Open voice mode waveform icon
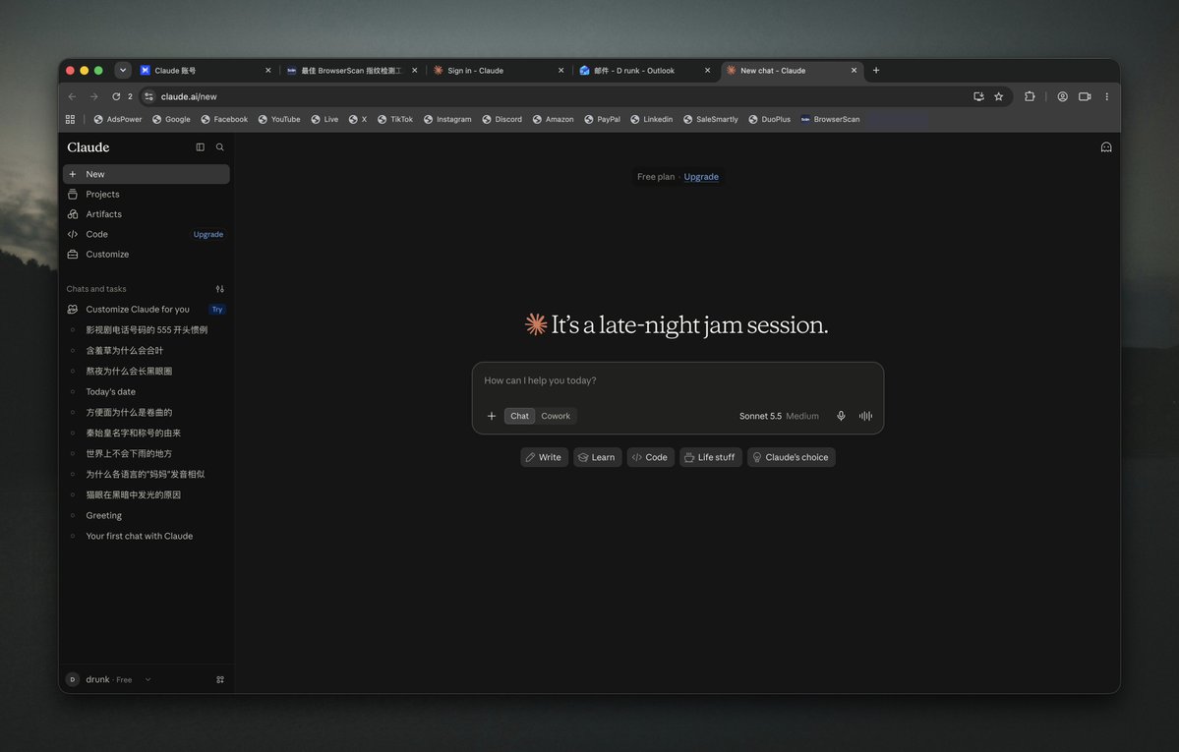This screenshot has width=1179, height=752. [x=865, y=416]
